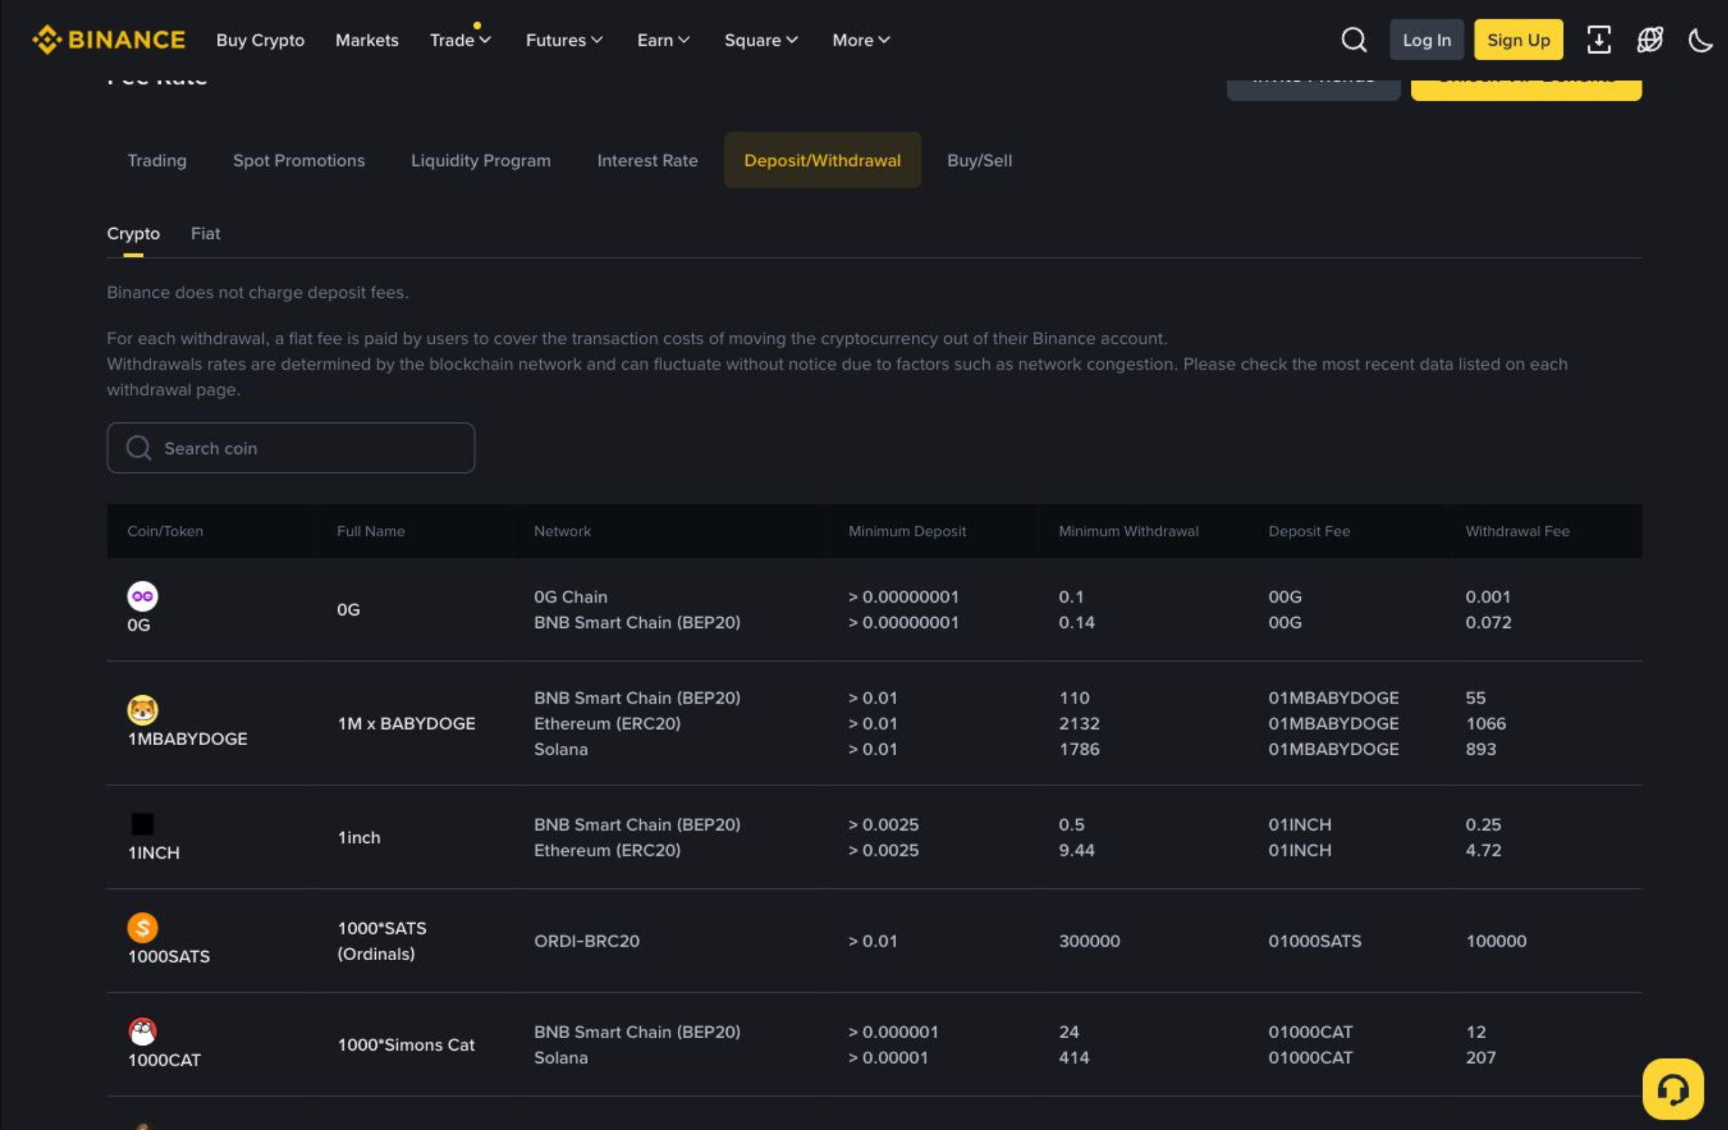Select the Deposit/Withdrawal tab
The width and height of the screenshot is (1728, 1130).
[x=822, y=160]
